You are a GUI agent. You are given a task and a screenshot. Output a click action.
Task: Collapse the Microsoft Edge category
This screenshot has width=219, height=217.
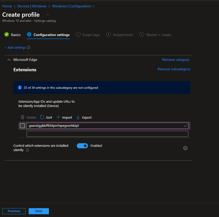(x=9, y=60)
